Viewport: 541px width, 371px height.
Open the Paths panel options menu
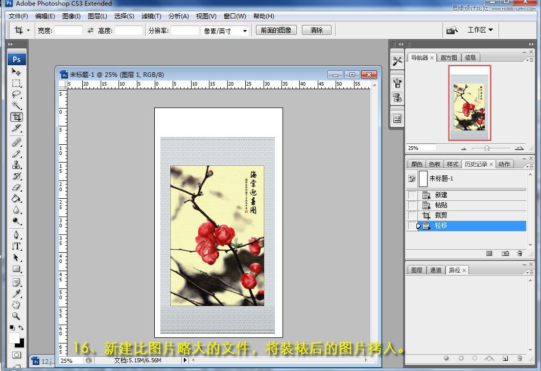pyautogui.click(x=529, y=272)
